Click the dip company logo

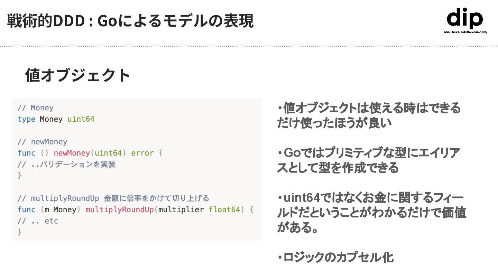(464, 18)
